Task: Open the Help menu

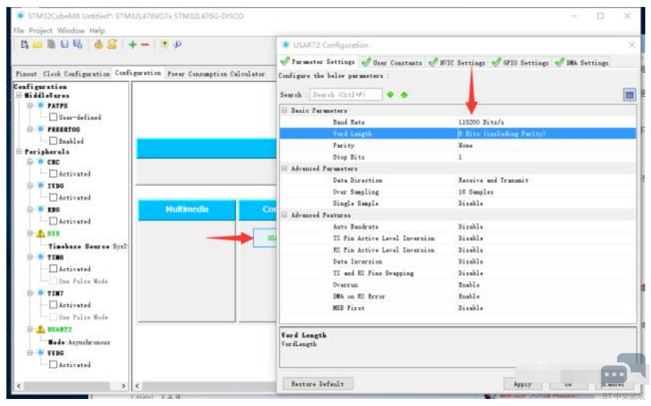Action: coord(97,31)
